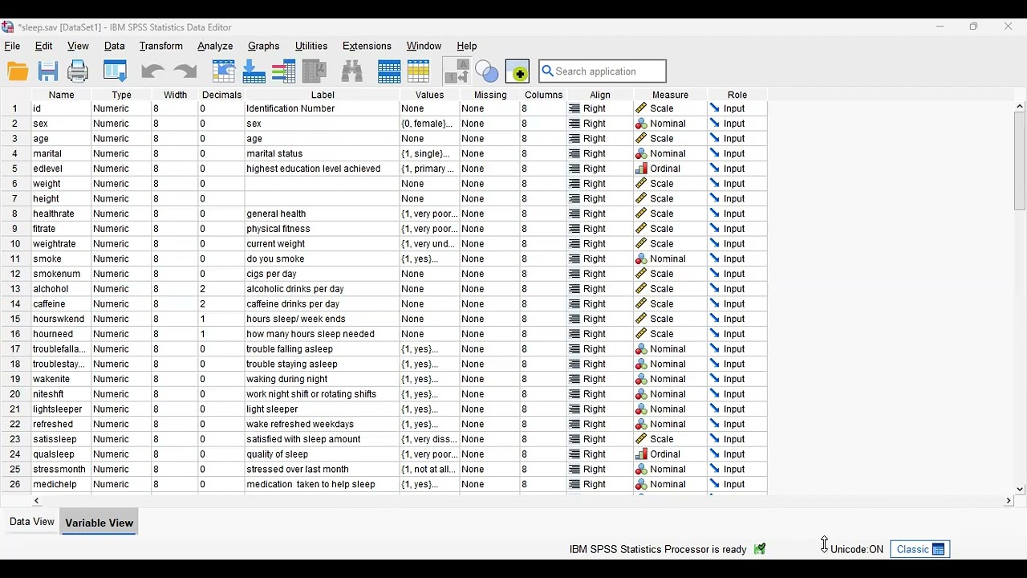Open the Help menu

pyautogui.click(x=467, y=47)
